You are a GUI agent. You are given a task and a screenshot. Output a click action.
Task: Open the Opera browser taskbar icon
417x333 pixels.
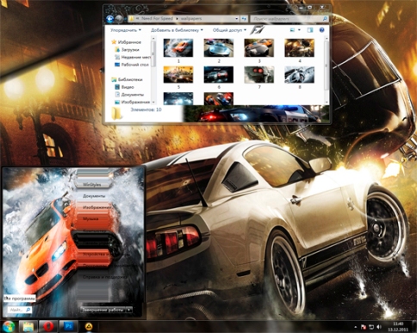[x=48, y=326]
